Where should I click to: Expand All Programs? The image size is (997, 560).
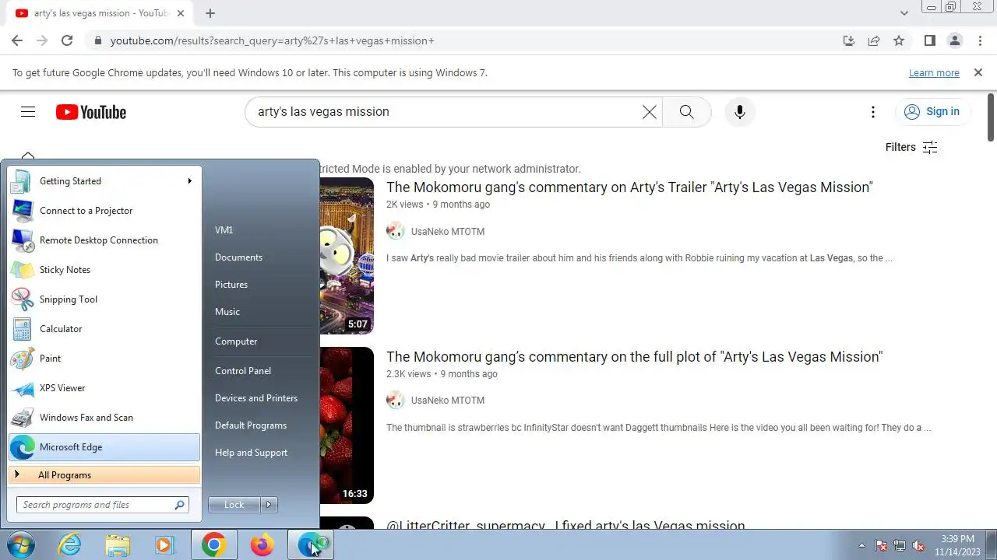tap(104, 475)
